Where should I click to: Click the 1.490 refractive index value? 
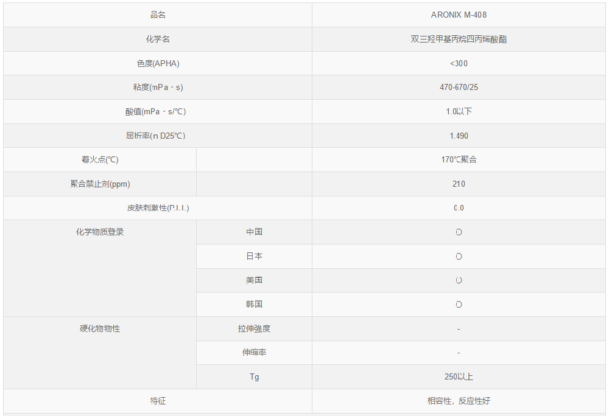(459, 136)
